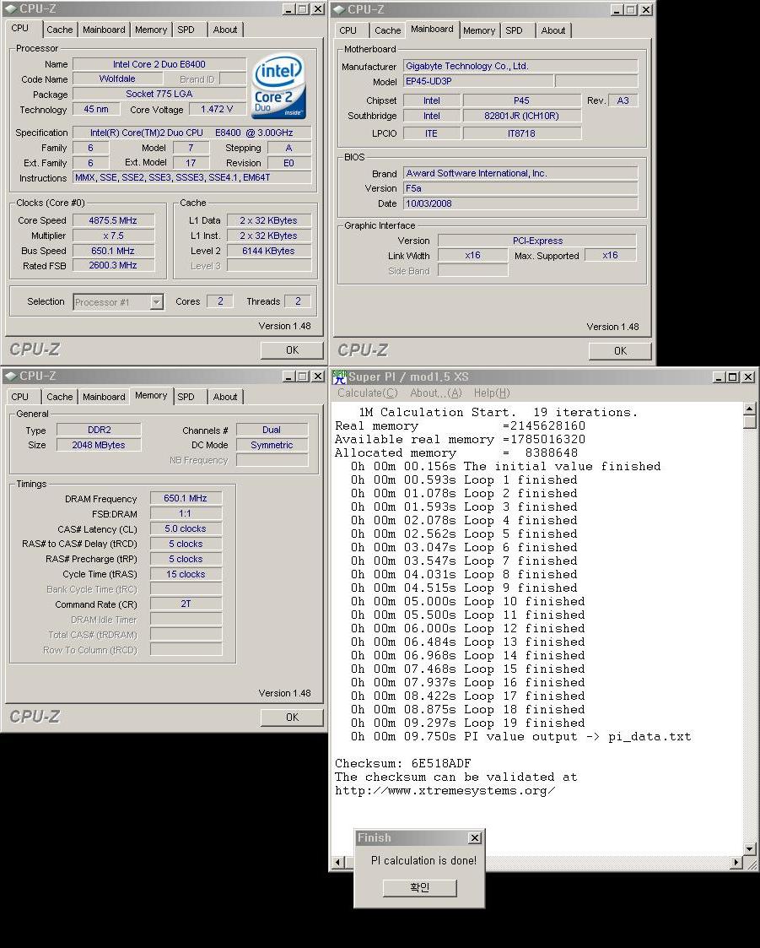Click the Channels # value Dual
Viewport: 760px width, 948px height.
pyautogui.click(x=272, y=430)
